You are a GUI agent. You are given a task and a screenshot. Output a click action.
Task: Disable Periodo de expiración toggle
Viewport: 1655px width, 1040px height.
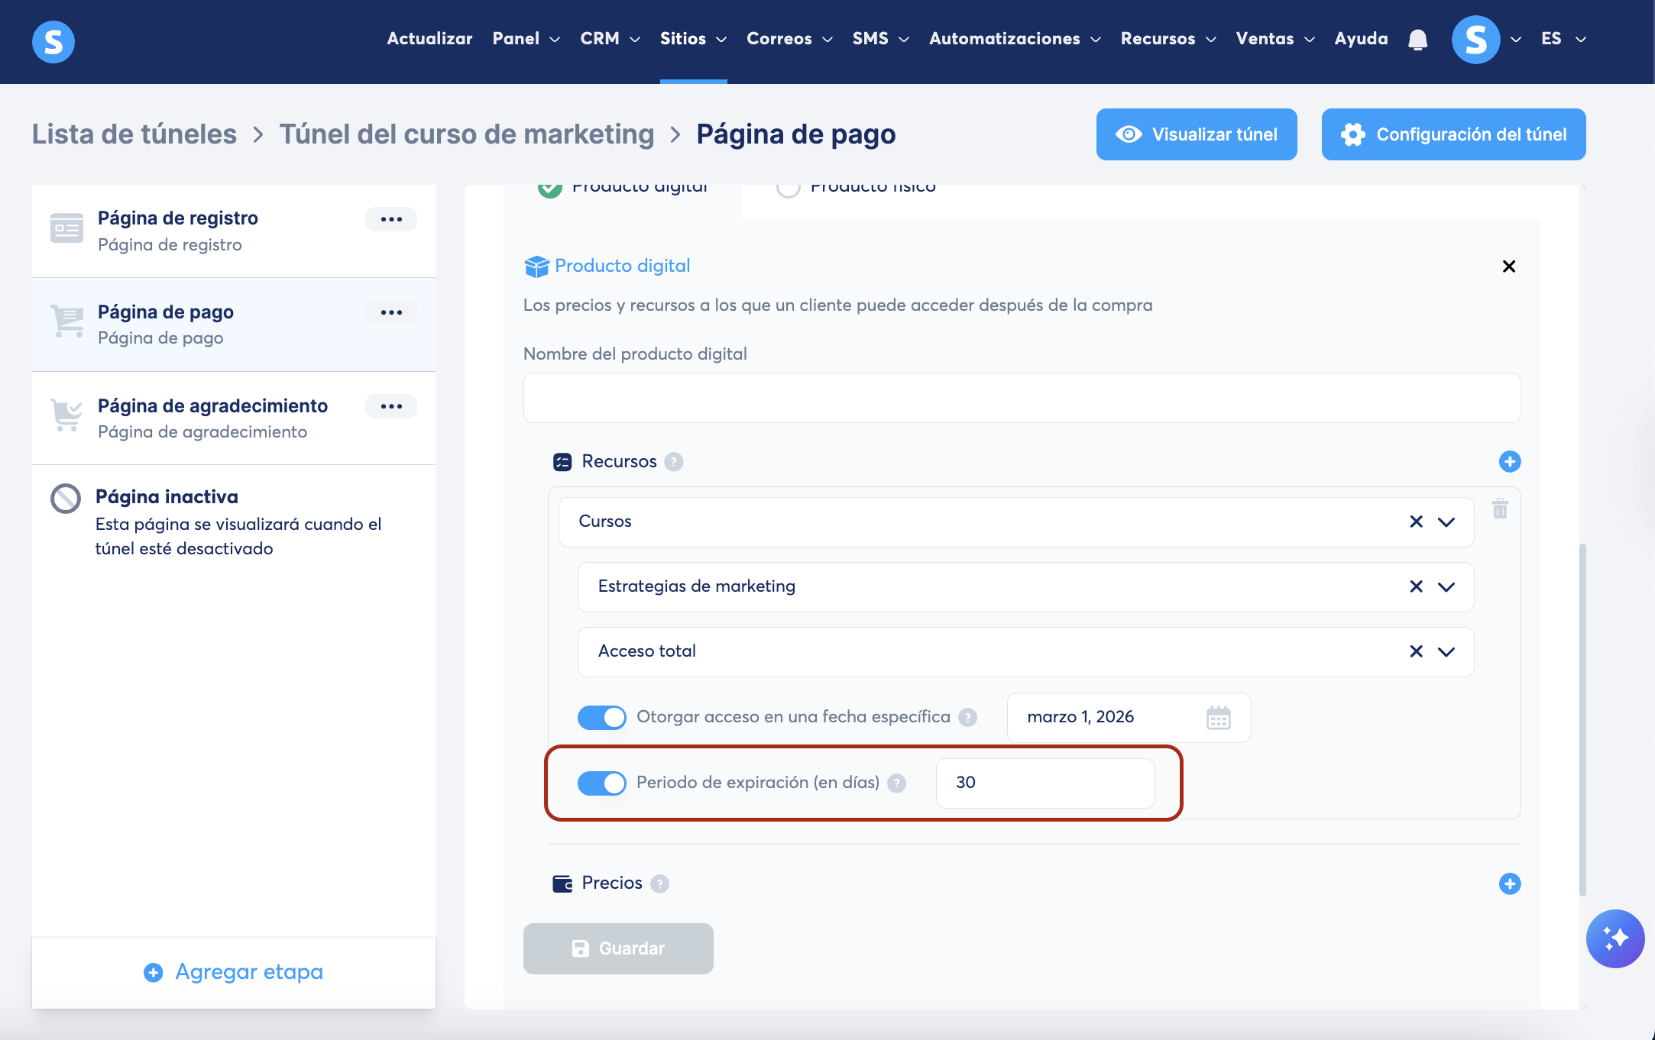pos(601,783)
